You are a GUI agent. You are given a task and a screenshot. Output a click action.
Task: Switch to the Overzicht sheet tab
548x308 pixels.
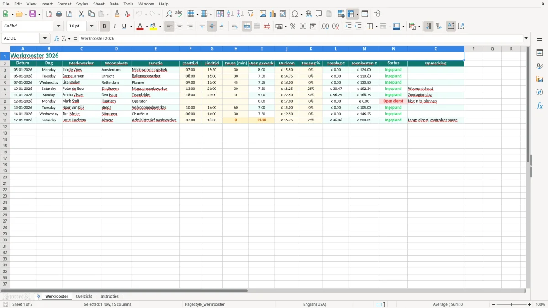point(84,296)
